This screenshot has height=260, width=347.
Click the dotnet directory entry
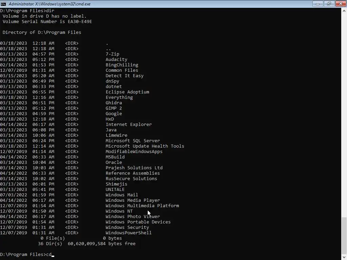click(114, 86)
